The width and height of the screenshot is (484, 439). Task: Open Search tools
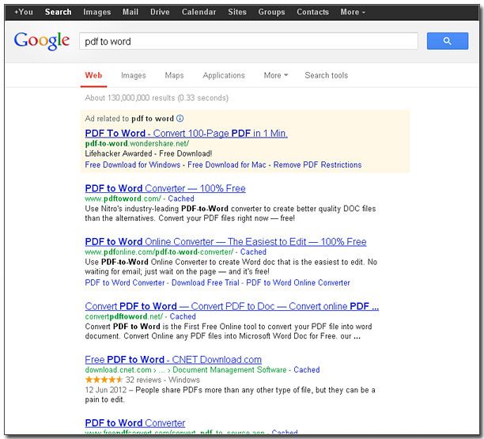(x=327, y=75)
